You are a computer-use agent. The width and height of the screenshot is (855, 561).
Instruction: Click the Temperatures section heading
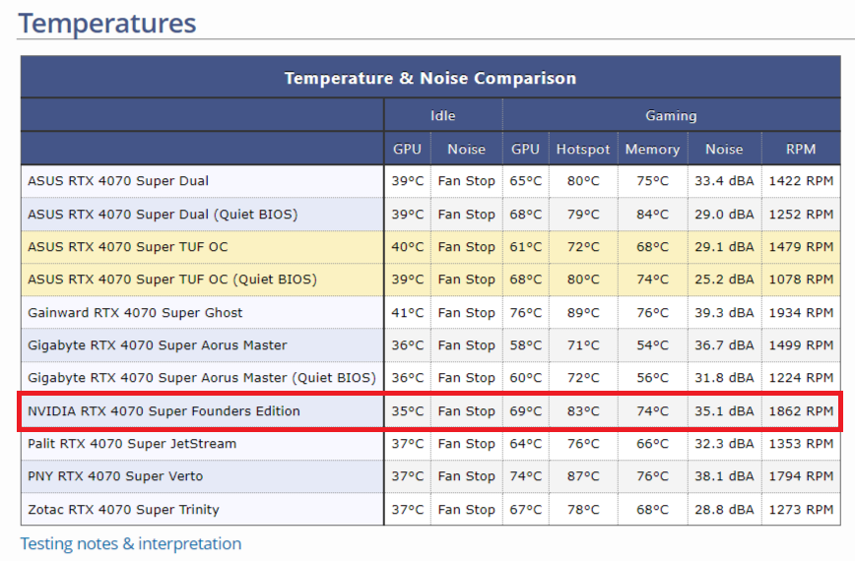point(107,23)
